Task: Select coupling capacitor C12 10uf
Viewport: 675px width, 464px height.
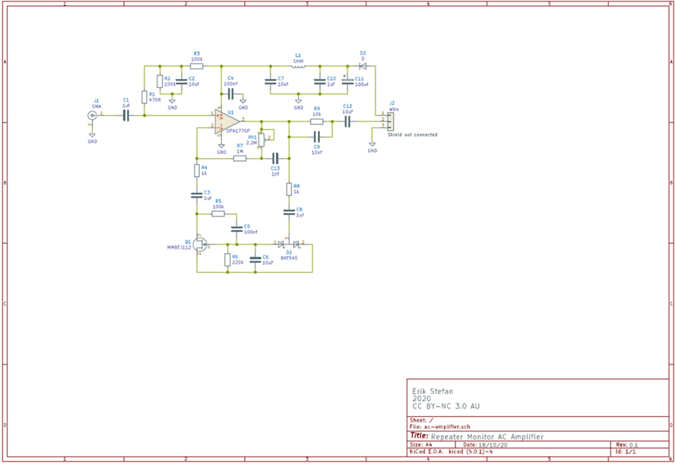Action: point(347,122)
